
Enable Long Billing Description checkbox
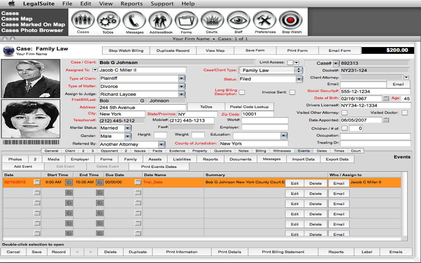point(242,92)
